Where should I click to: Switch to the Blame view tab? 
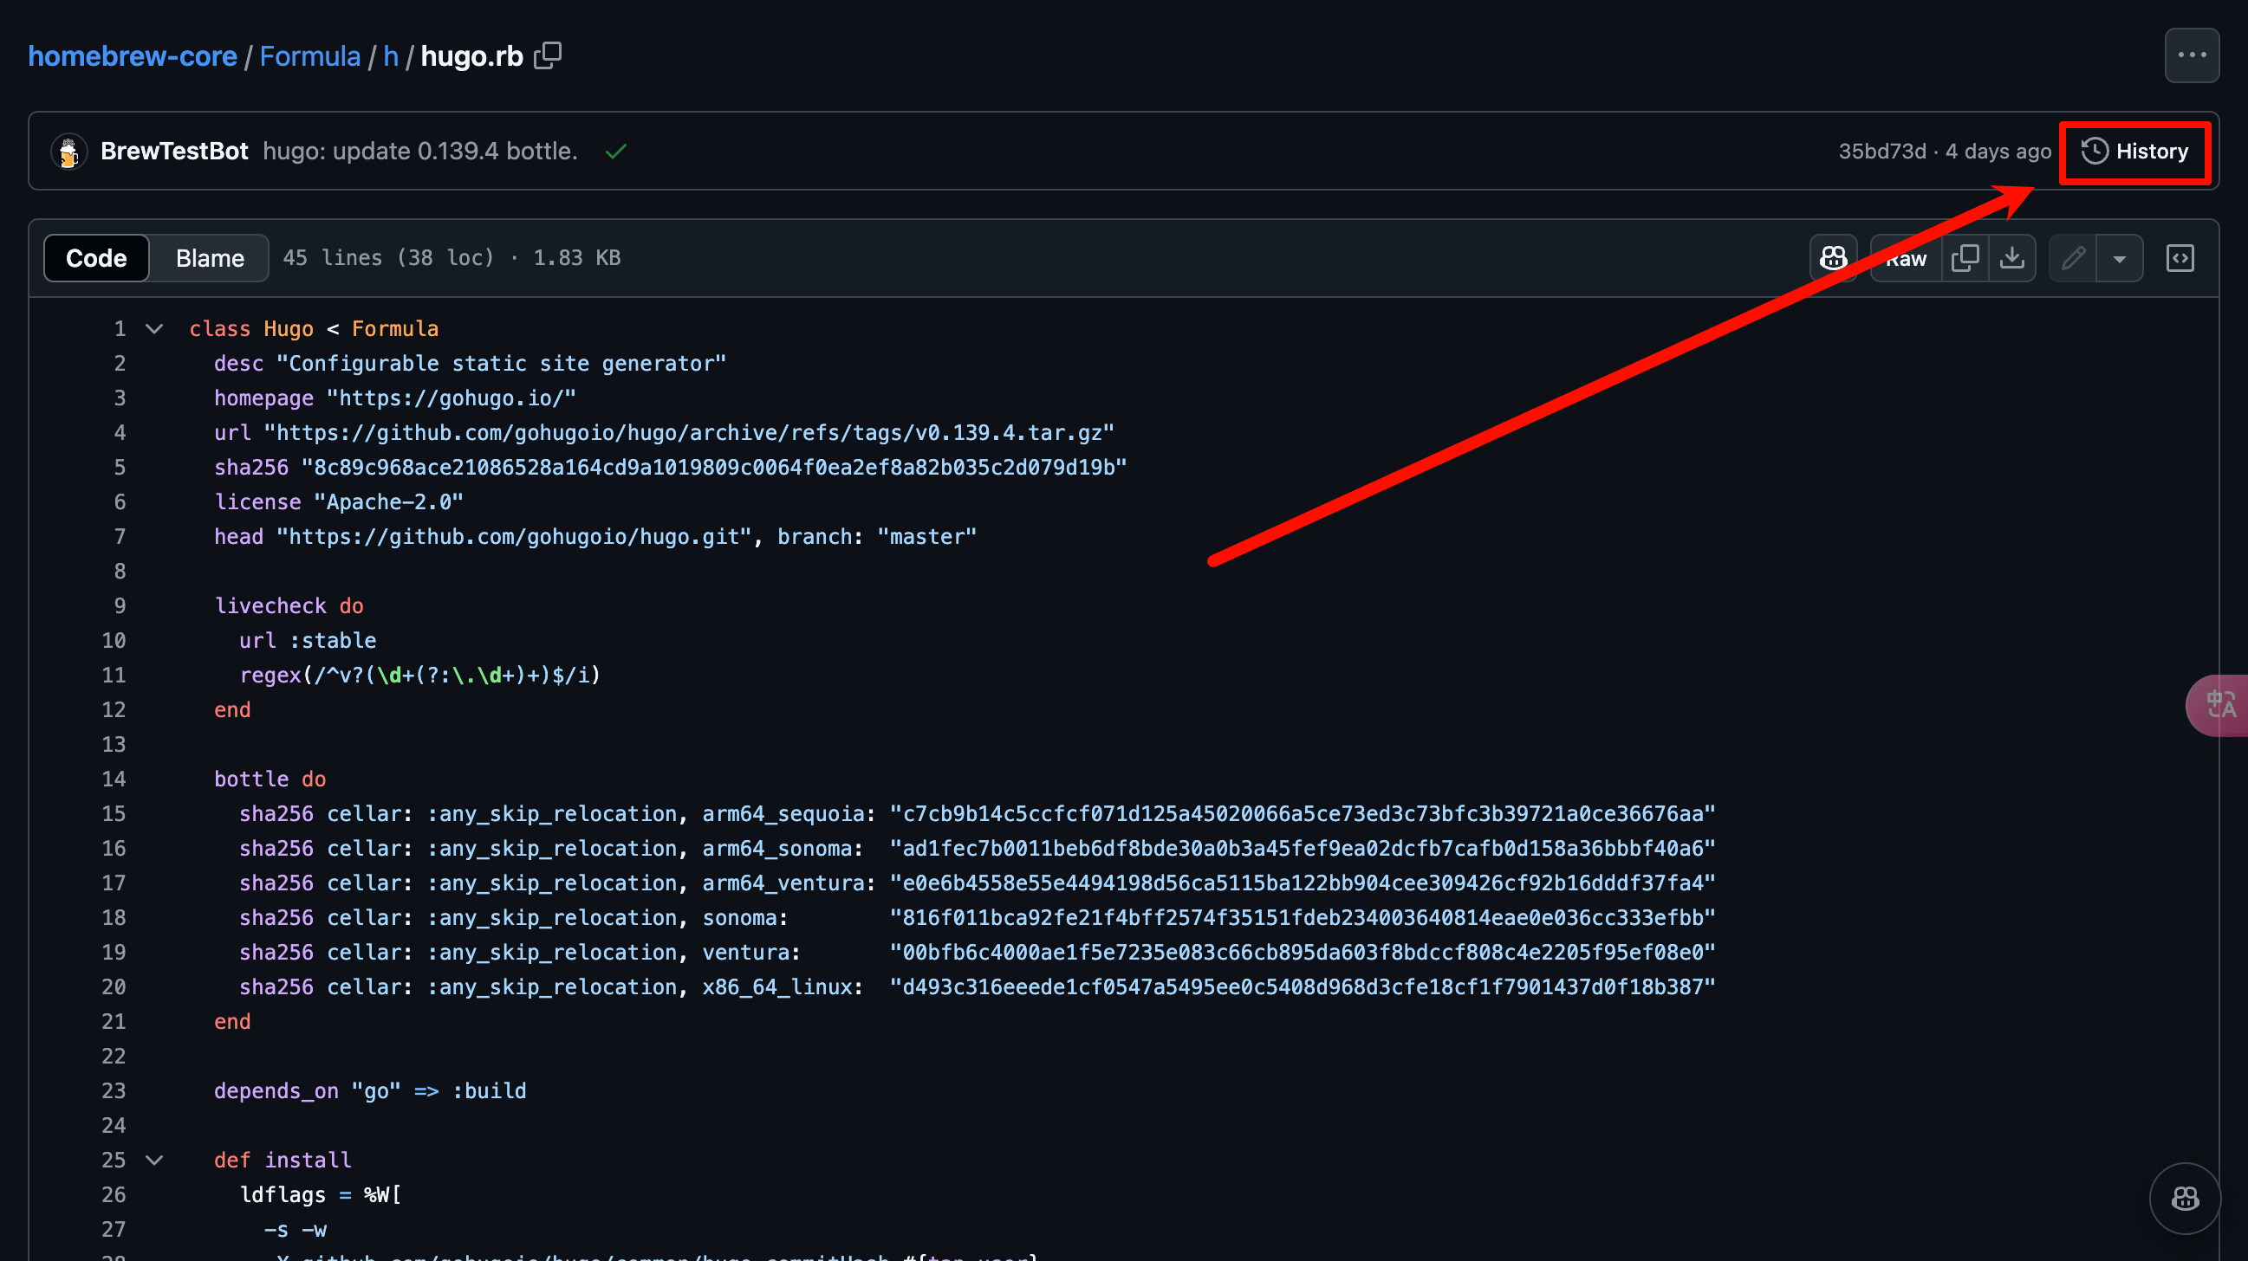209,256
